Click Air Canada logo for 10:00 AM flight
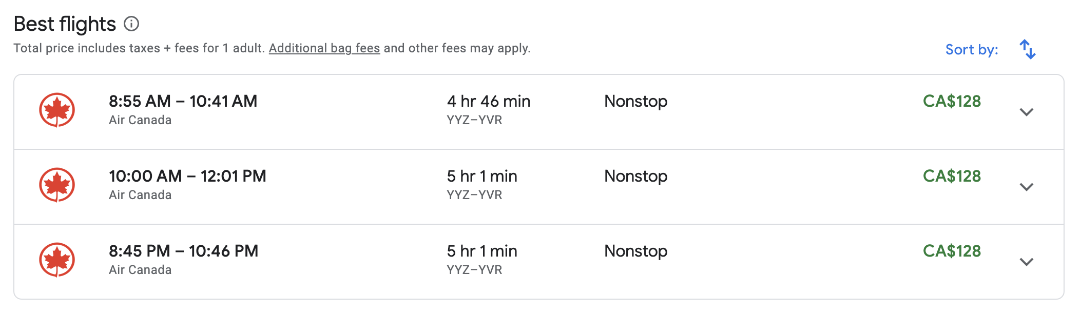1081x313 pixels. pos(57,185)
